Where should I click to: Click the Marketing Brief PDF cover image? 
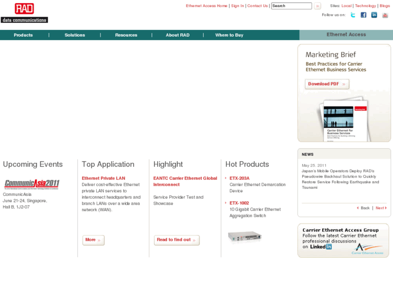coord(345,119)
